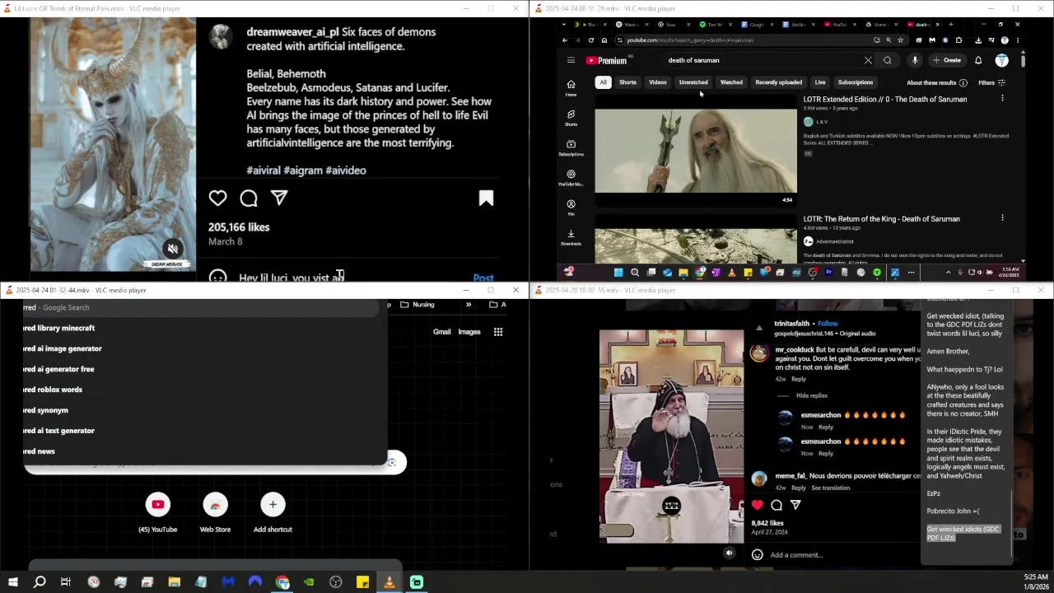The height and width of the screenshot is (593, 1054).
Task: Select the Live filter chip
Action: pos(820,82)
